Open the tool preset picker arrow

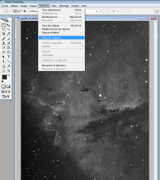[x=10, y=11]
